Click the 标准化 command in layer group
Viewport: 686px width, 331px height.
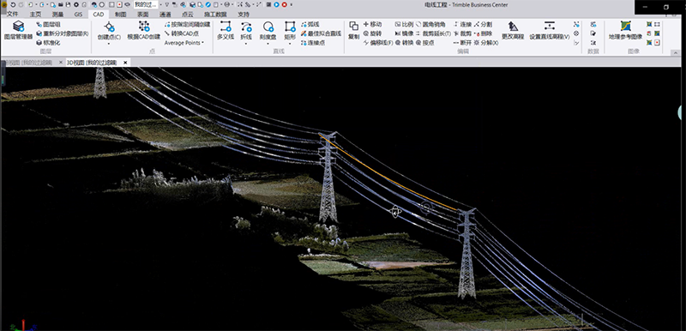[48, 42]
